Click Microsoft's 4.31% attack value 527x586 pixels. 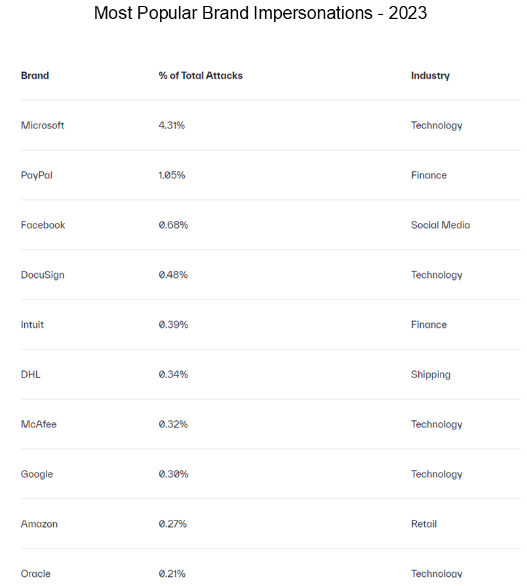[172, 125]
